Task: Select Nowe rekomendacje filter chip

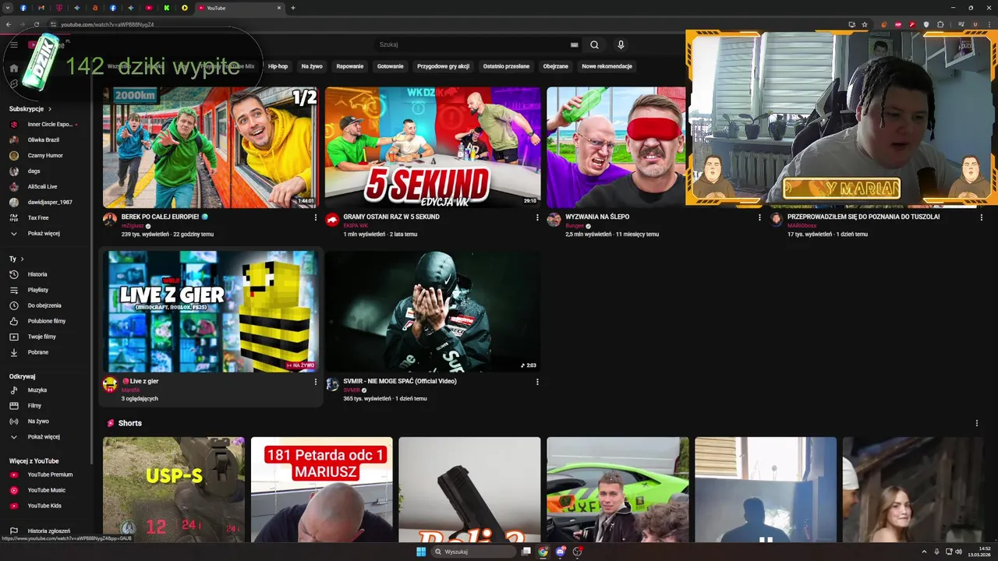Action: 607,66
